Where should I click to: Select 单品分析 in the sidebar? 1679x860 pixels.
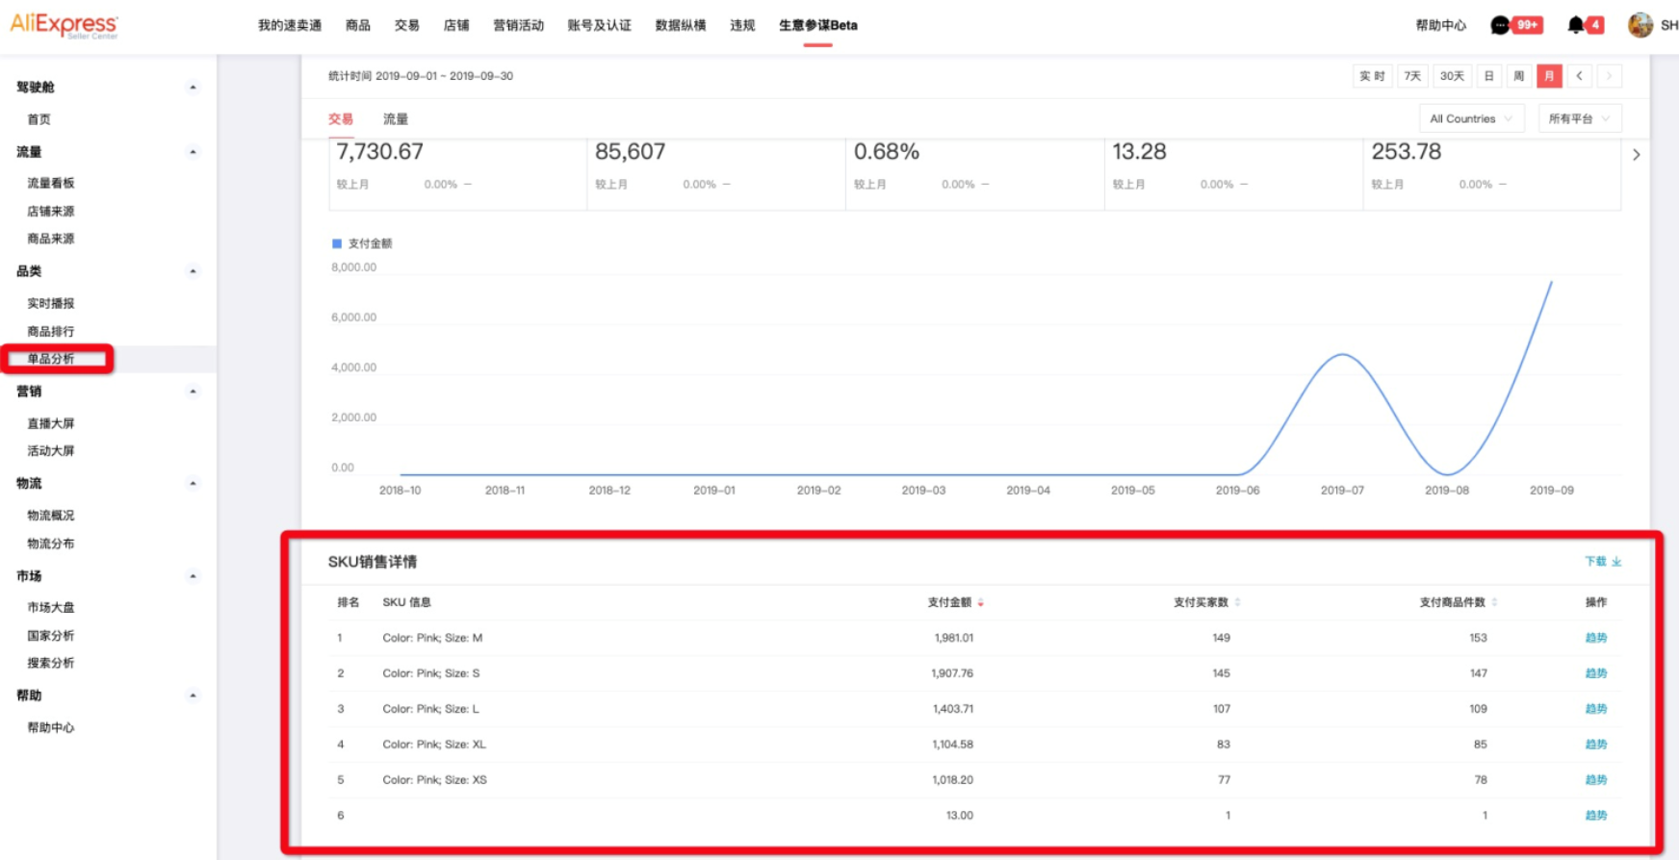tap(51, 359)
